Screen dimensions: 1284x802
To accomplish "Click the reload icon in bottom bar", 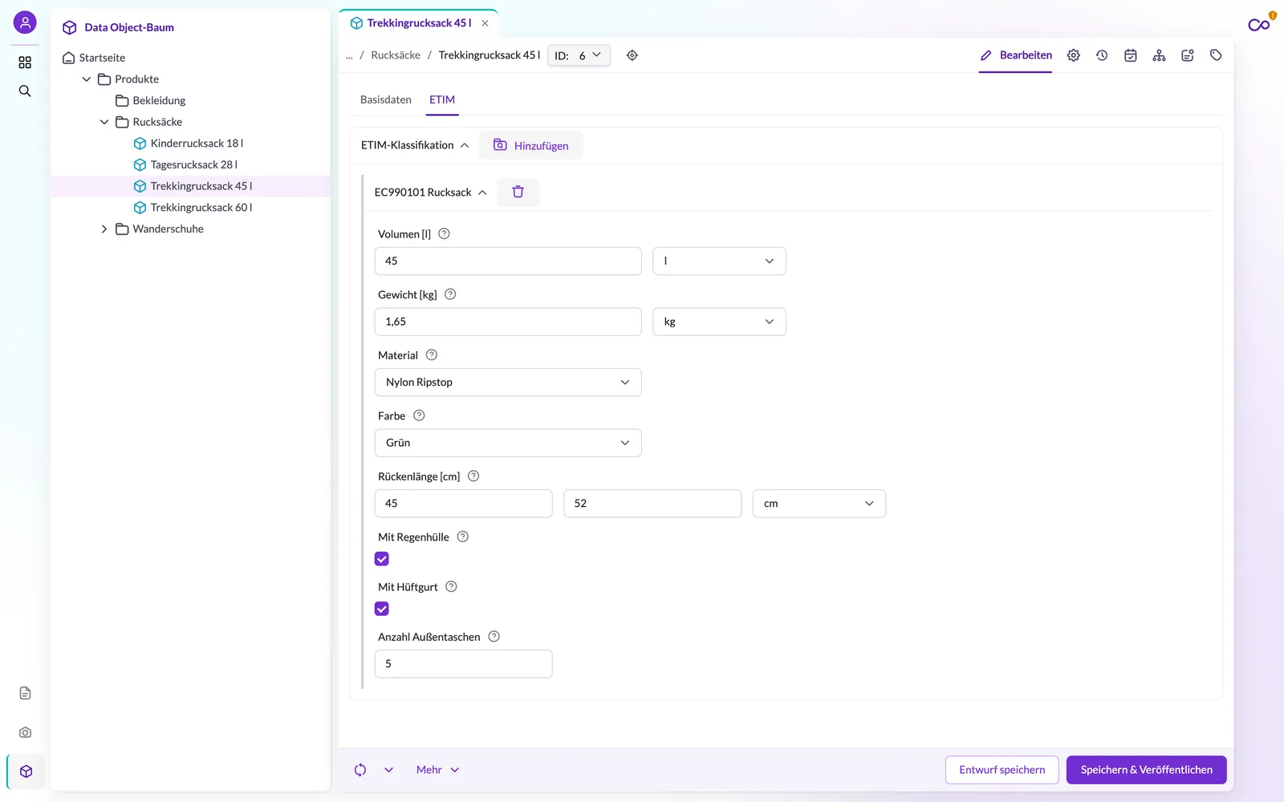I will coord(360,770).
